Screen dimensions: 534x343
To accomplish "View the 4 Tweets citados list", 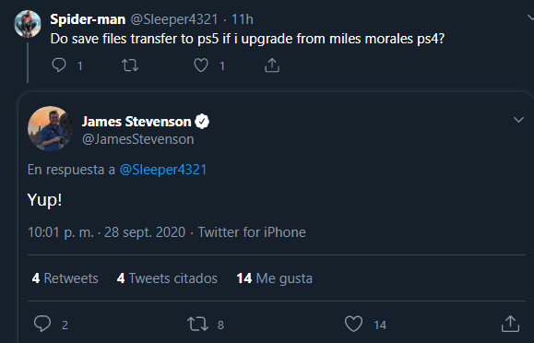I will (x=167, y=278).
